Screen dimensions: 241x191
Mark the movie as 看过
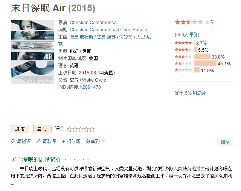[x=42, y=129]
